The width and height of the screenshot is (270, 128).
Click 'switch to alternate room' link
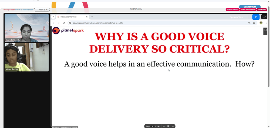(24, 10)
